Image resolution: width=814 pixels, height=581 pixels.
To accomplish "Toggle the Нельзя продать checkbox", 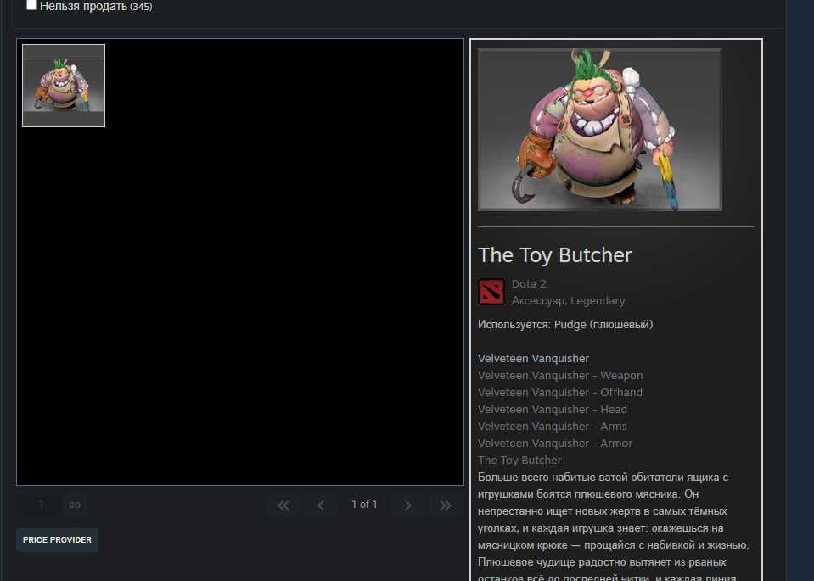I will coord(31,5).
